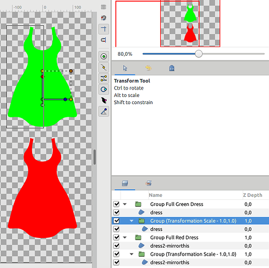
Task: Select the first dress2-mirrorthis layer name
Action: coord(169,245)
